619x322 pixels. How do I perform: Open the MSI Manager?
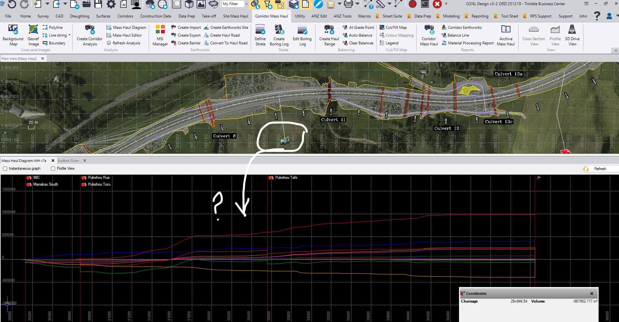[x=160, y=30]
